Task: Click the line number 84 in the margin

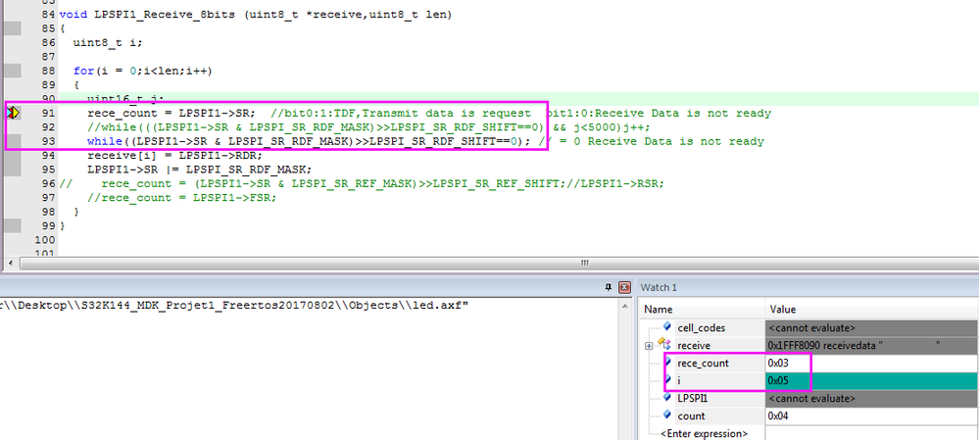Action: [48, 15]
